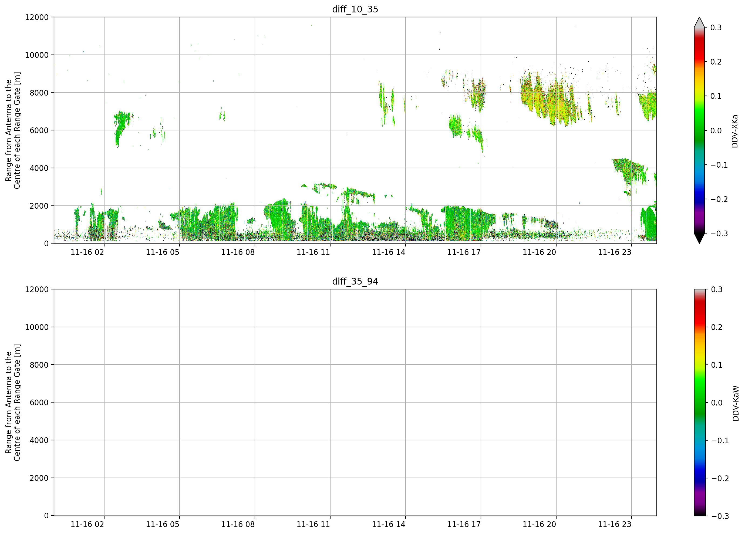Viewport: 745px width, 534px height.
Task: Click the DDV-XKa color scale bar
Action: coord(699,130)
